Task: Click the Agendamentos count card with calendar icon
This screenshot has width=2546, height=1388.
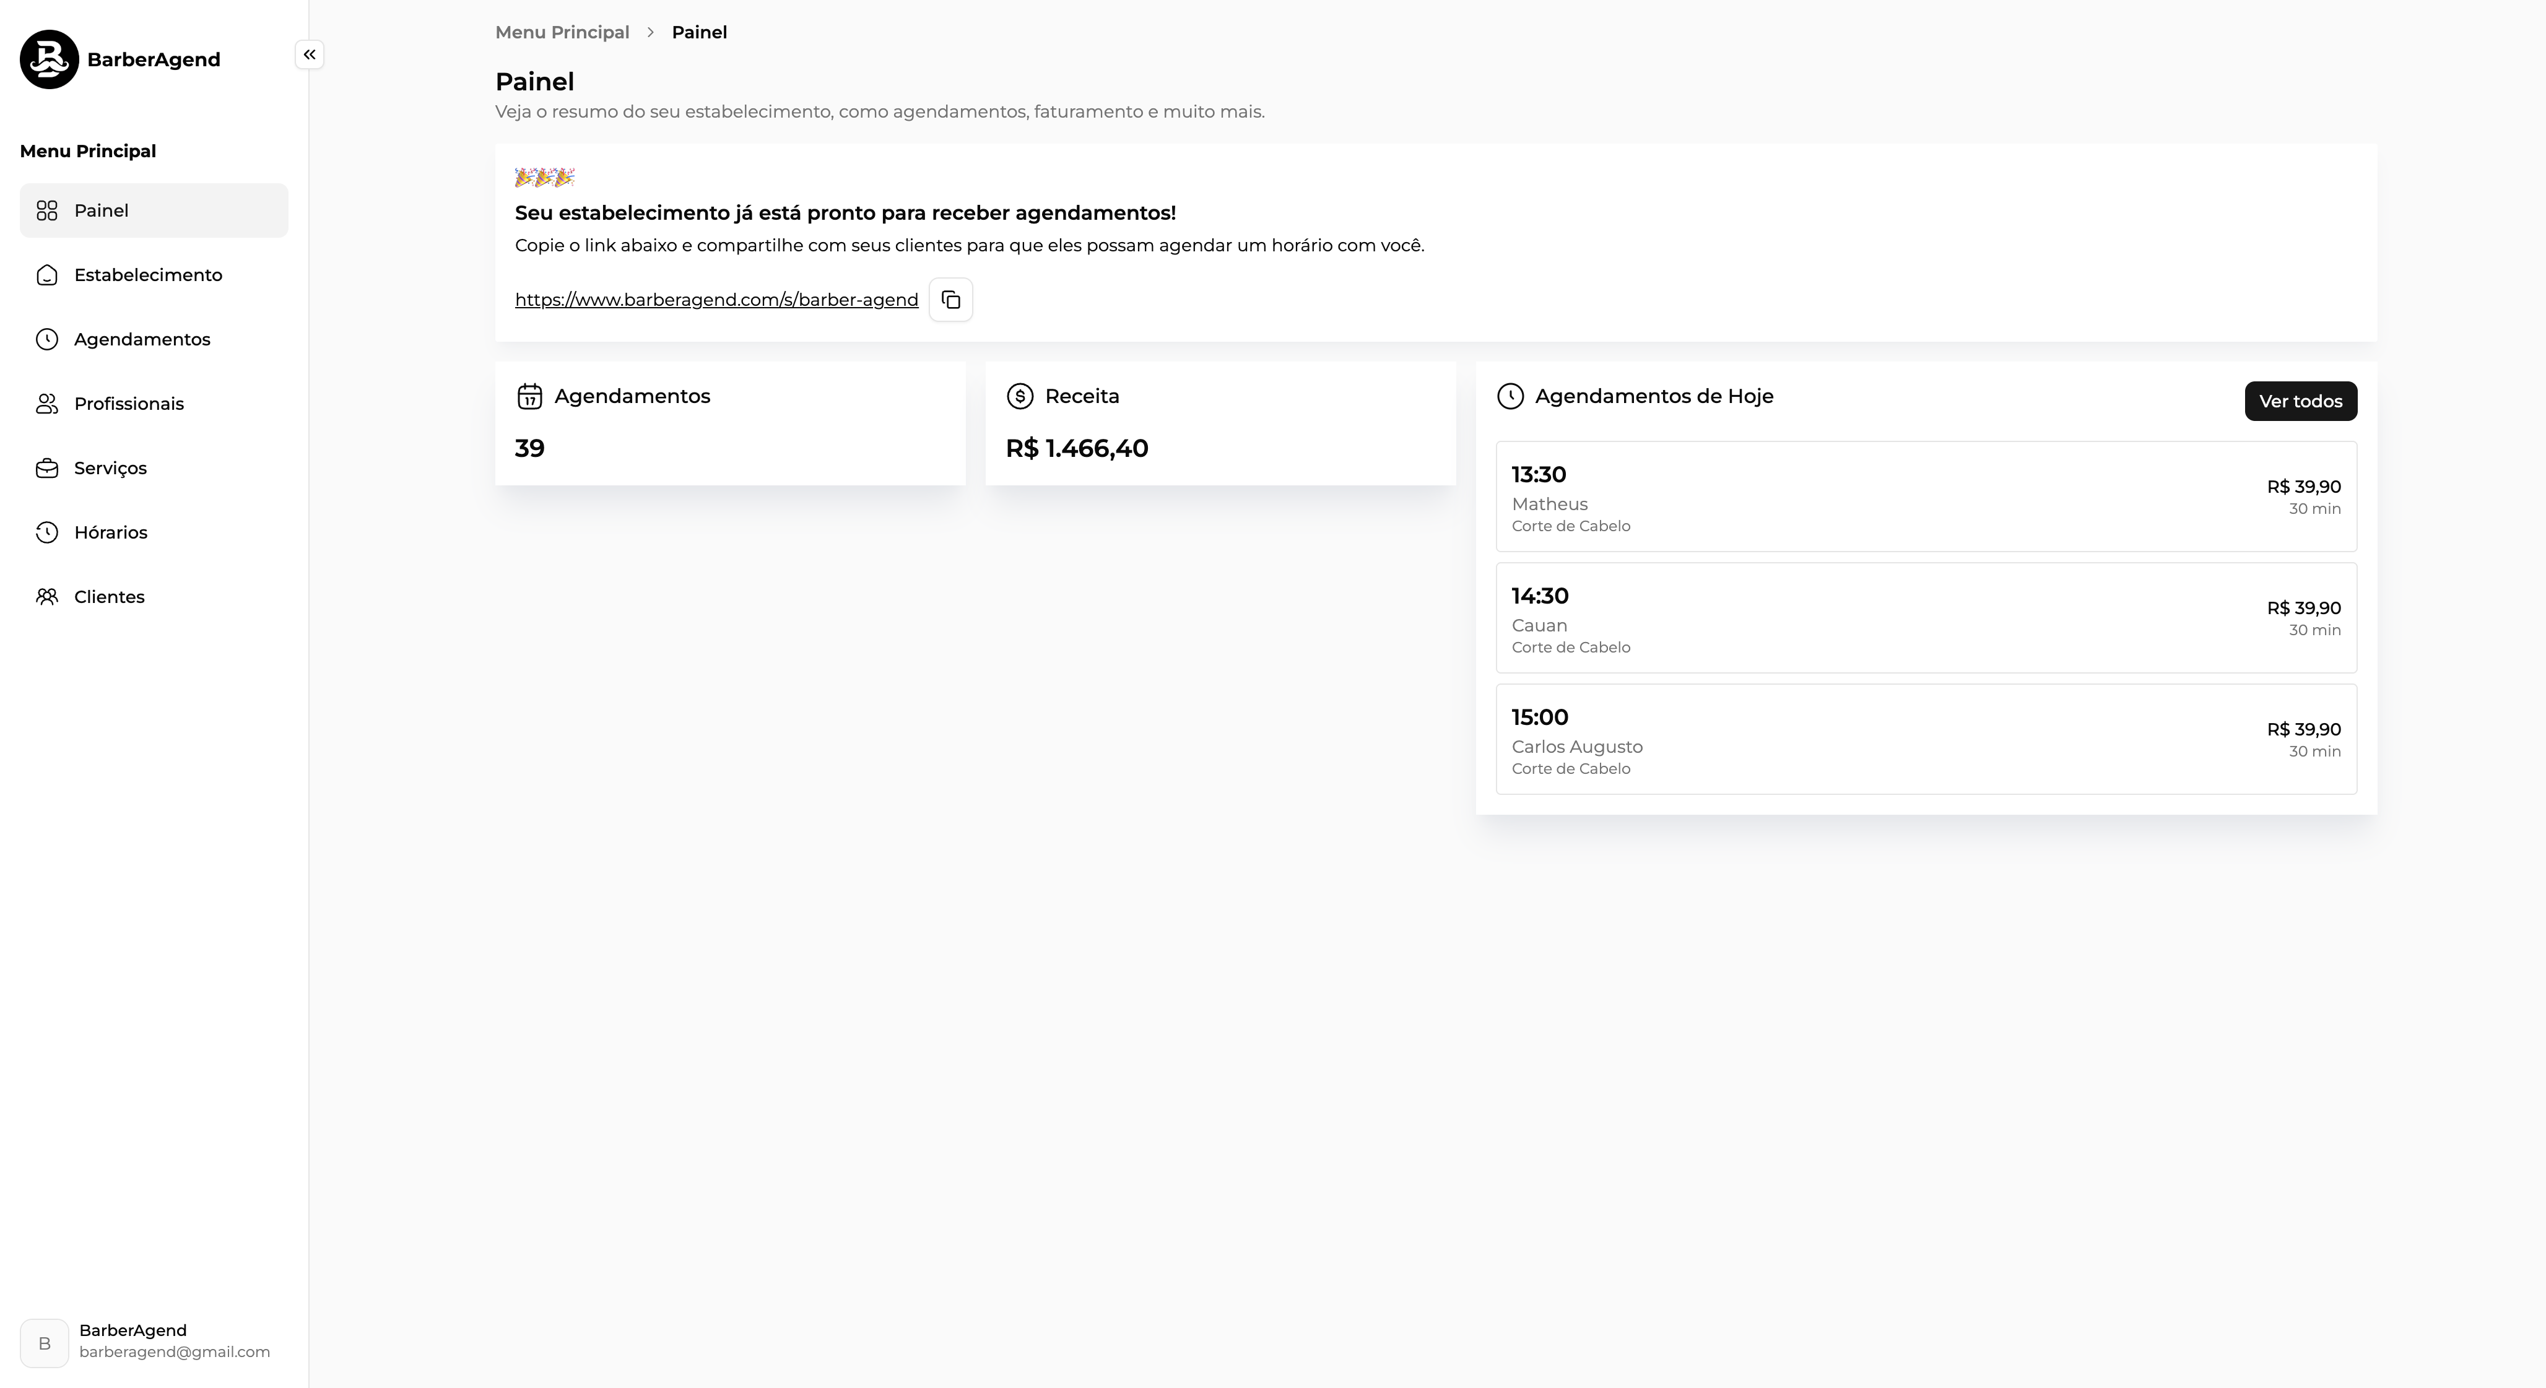Action: 729,423
